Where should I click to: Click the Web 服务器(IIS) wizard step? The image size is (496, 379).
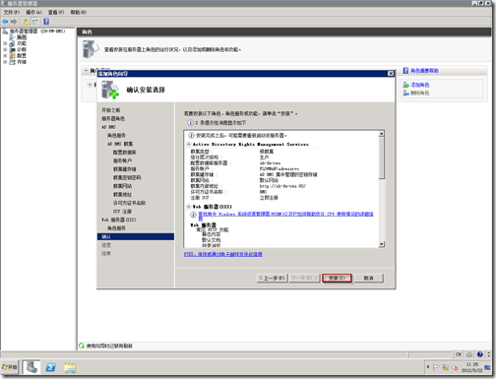coord(119,220)
